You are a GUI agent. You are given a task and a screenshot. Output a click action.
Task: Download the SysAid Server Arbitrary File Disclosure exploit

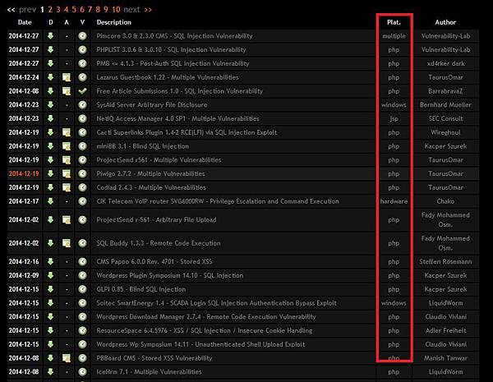tap(51, 104)
